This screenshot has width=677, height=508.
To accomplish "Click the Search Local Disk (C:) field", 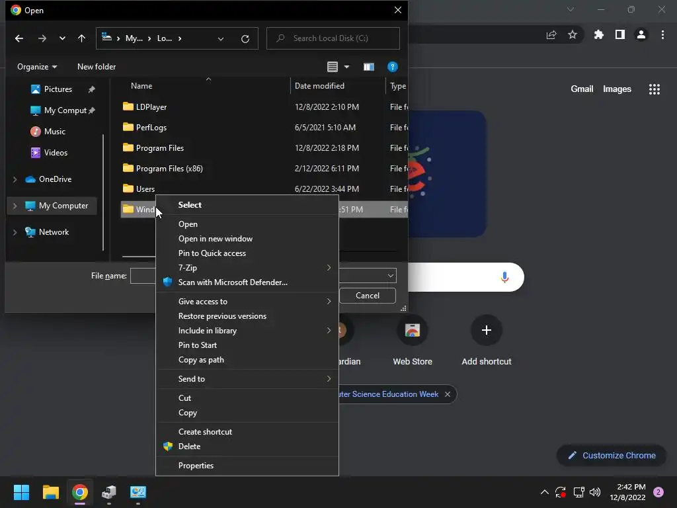I will pos(333,38).
